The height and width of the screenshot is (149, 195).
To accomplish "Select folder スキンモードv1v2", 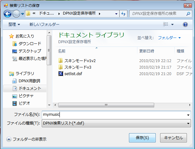I will (80, 61).
